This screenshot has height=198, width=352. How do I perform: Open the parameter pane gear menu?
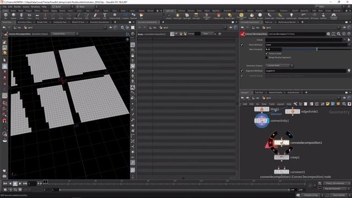click(328, 34)
